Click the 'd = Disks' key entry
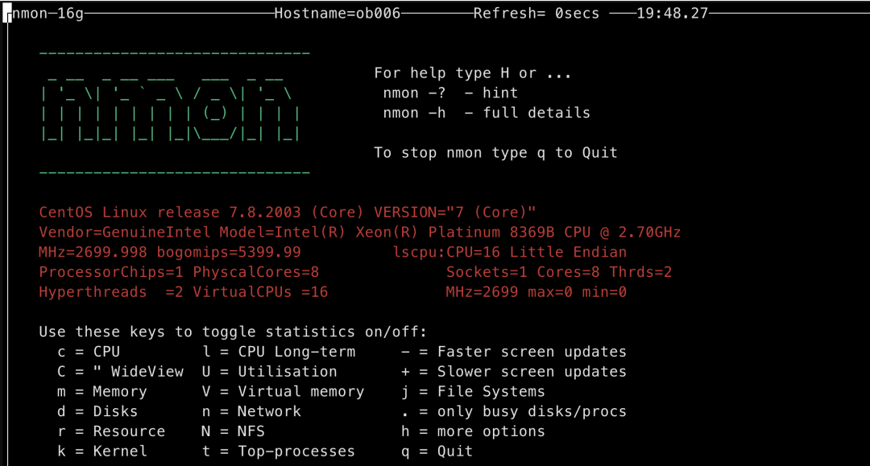This screenshot has height=466, width=870. (x=97, y=412)
